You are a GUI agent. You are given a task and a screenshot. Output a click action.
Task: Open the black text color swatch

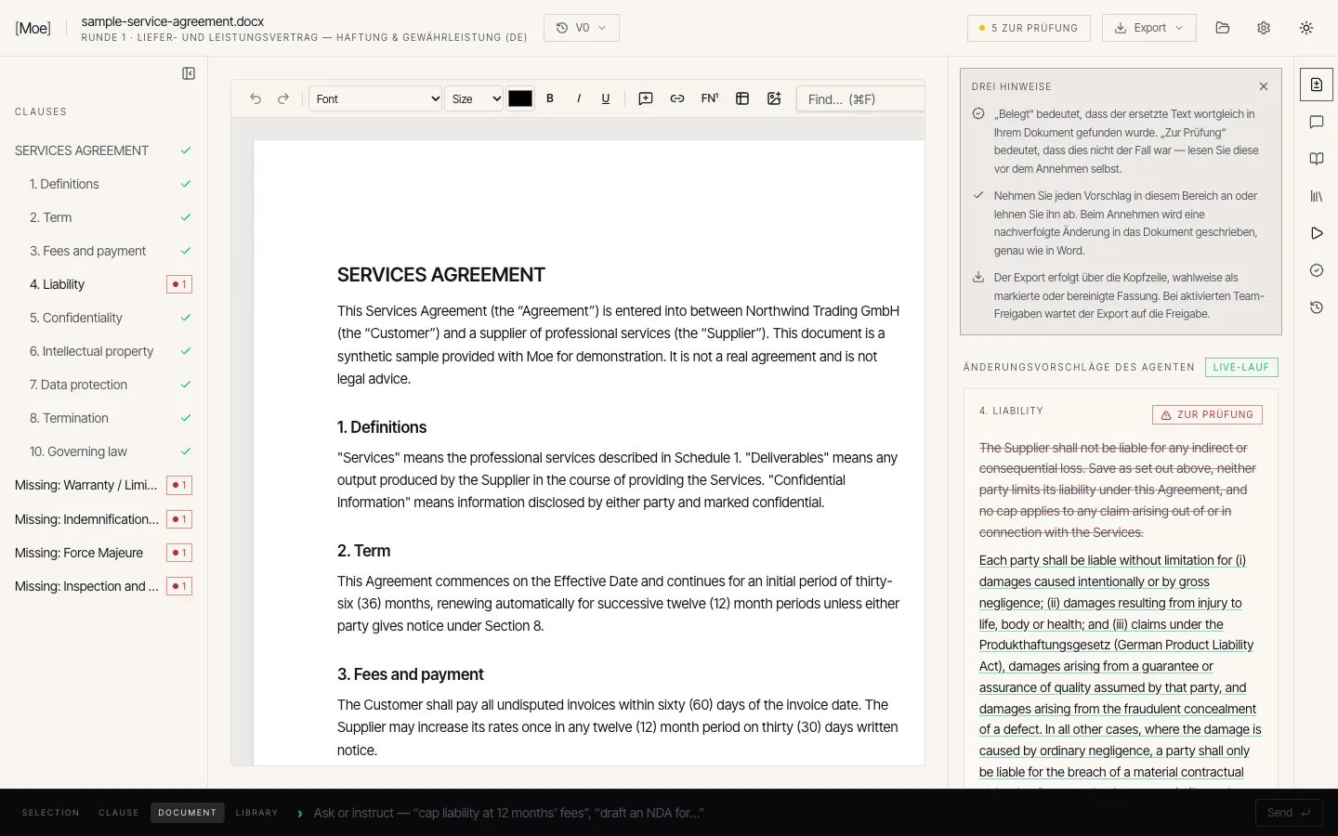coord(520,98)
